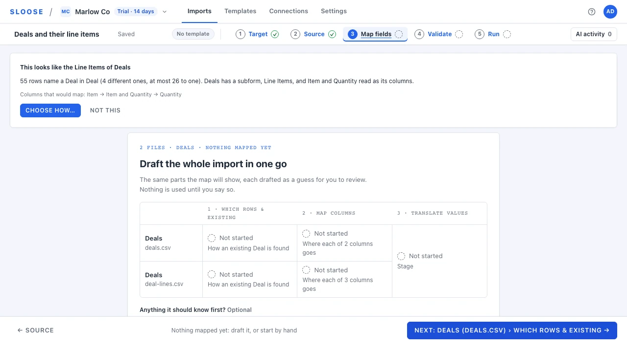Open Where each of 3 columns goes
The width and height of the screenshot is (627, 352).
pyautogui.click(x=344, y=279)
